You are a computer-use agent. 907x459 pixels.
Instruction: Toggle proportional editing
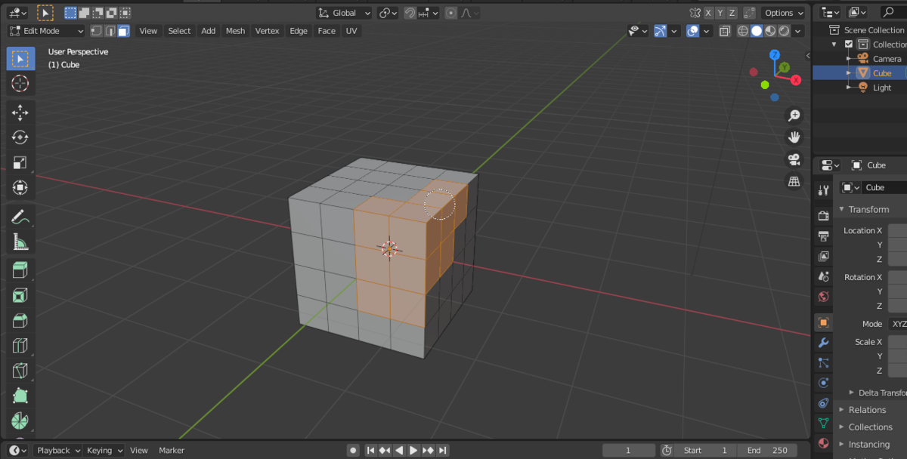451,13
